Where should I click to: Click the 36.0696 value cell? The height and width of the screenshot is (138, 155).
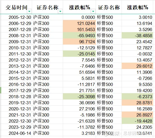click(79, 103)
